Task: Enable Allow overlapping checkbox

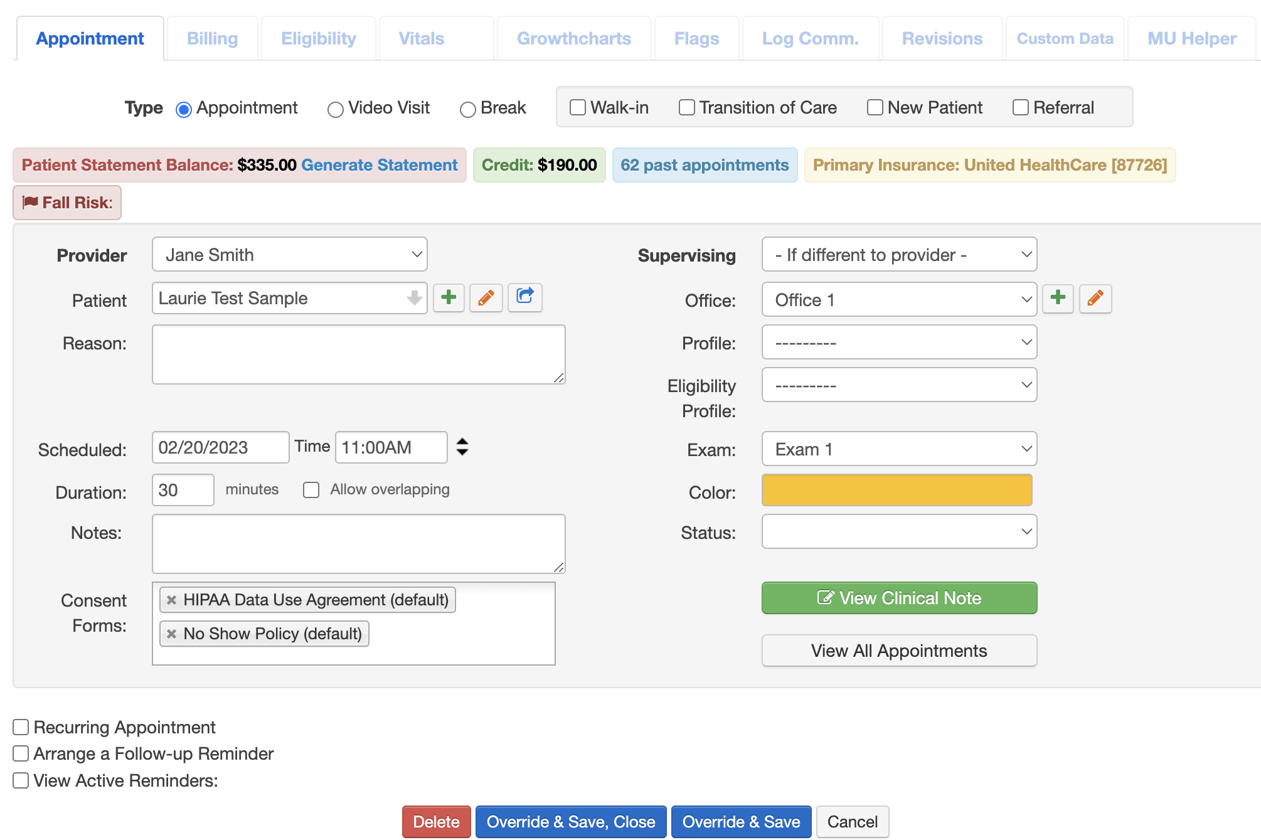Action: 311,490
